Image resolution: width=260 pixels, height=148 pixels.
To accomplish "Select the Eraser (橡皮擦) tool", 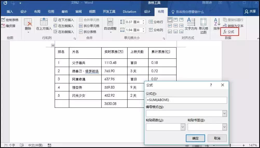I will pyautogui.click(x=8, y=26).
